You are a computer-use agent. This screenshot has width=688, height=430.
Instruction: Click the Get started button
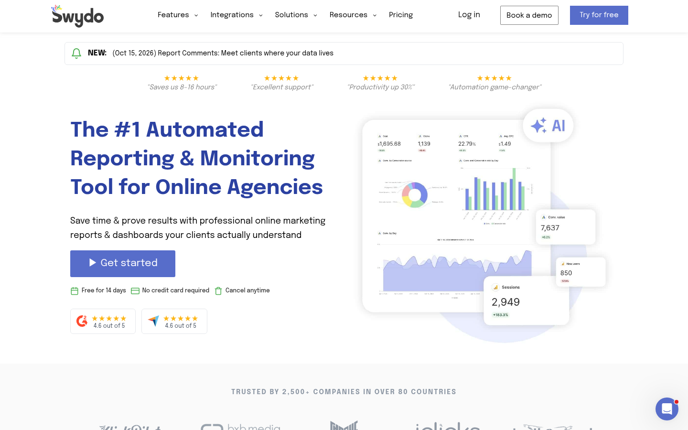pos(123,264)
